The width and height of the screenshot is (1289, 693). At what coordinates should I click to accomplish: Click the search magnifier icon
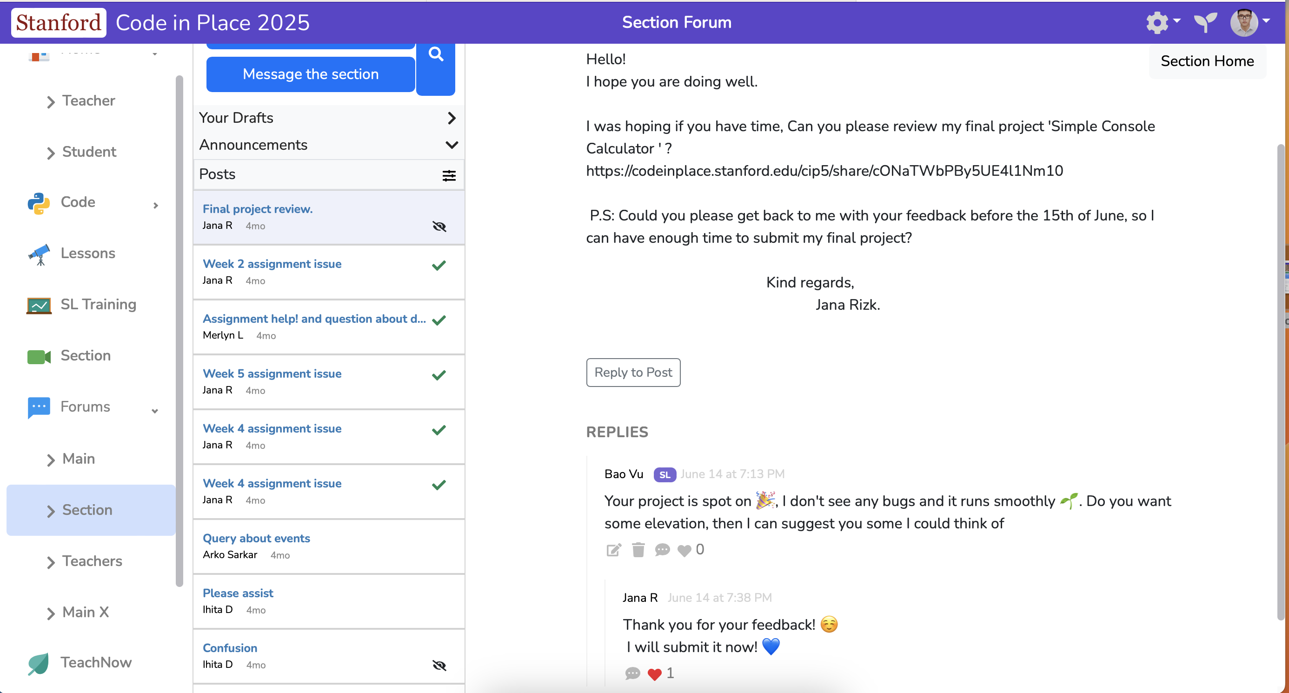(435, 54)
